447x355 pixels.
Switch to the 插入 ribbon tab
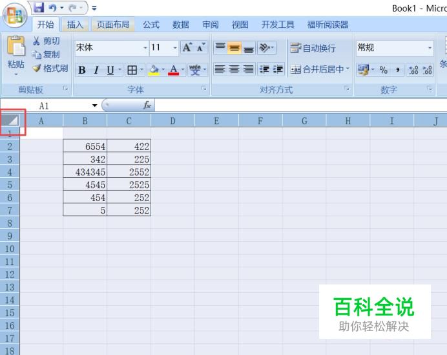pyautogui.click(x=75, y=25)
